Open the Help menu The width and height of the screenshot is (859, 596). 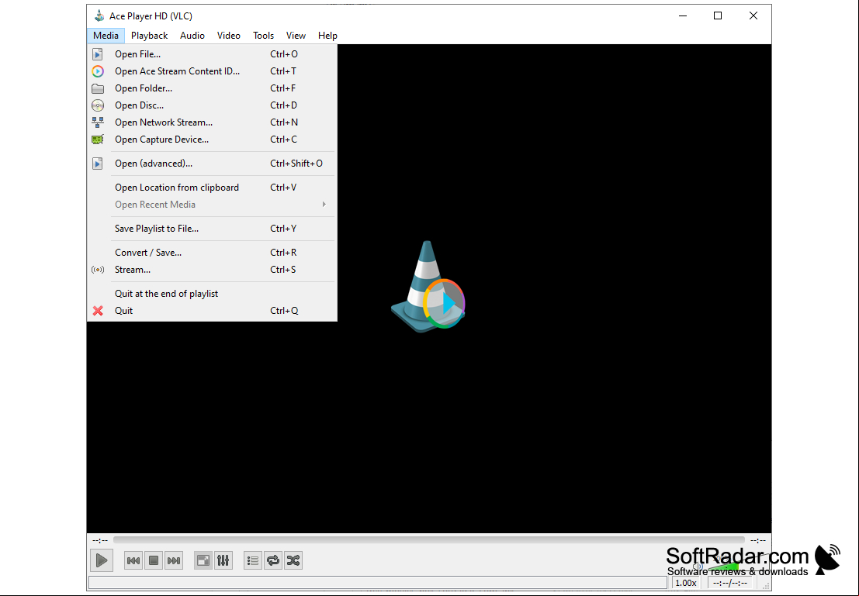[327, 36]
